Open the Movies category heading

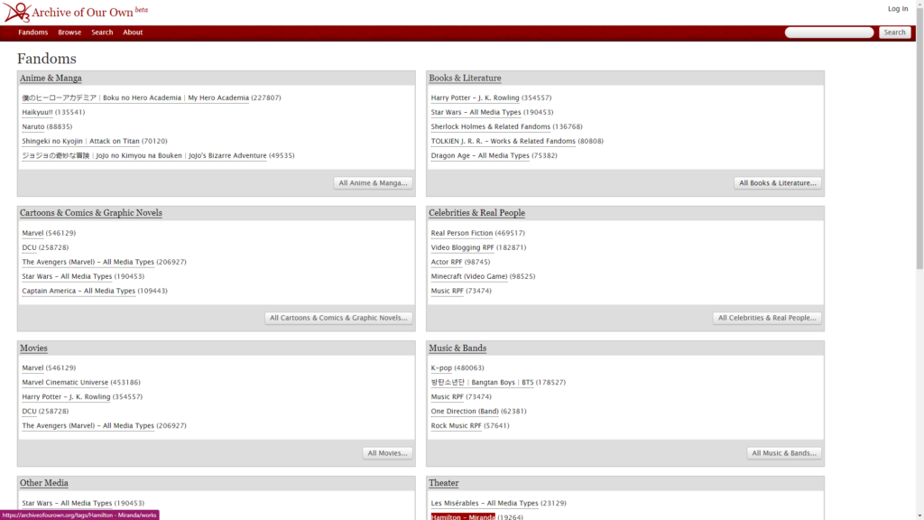[33, 348]
